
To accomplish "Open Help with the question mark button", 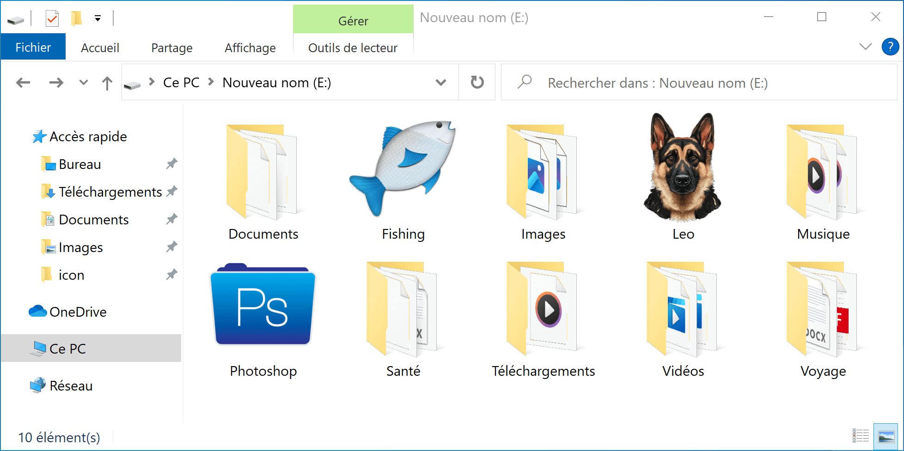I will [x=890, y=47].
